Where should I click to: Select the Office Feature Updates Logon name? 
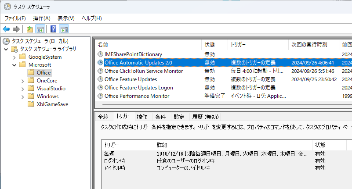click(x=139, y=88)
